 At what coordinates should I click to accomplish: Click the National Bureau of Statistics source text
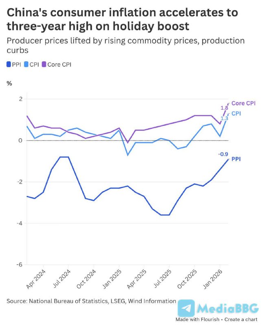pyautogui.click(x=67, y=301)
